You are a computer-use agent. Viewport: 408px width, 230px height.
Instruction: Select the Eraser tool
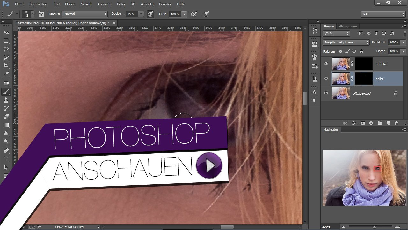coord(6,117)
